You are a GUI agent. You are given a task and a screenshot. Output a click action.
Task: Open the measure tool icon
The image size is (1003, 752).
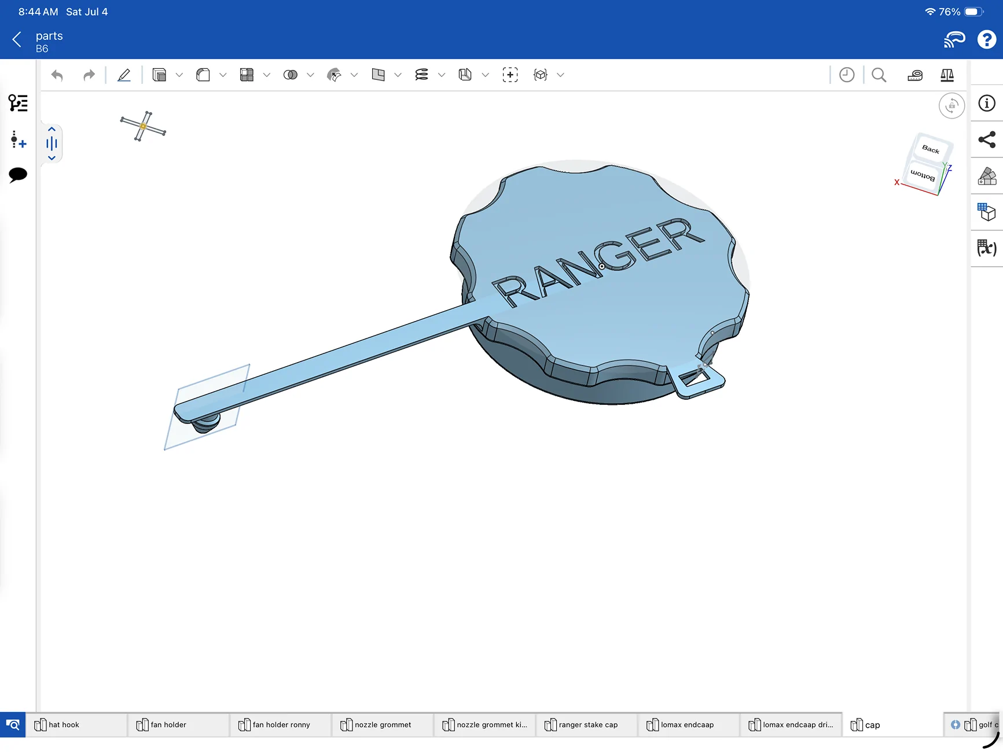(915, 75)
